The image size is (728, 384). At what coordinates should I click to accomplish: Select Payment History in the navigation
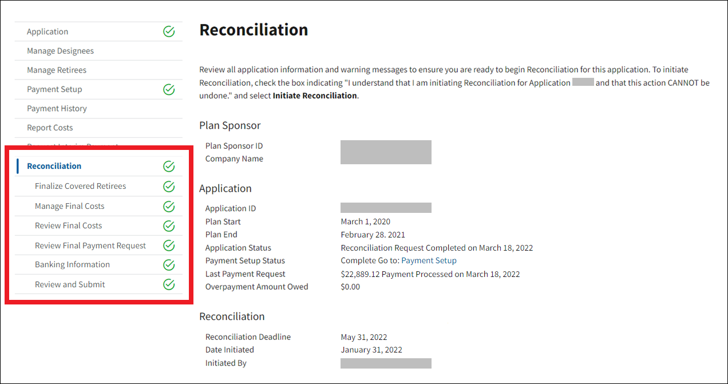[57, 109]
